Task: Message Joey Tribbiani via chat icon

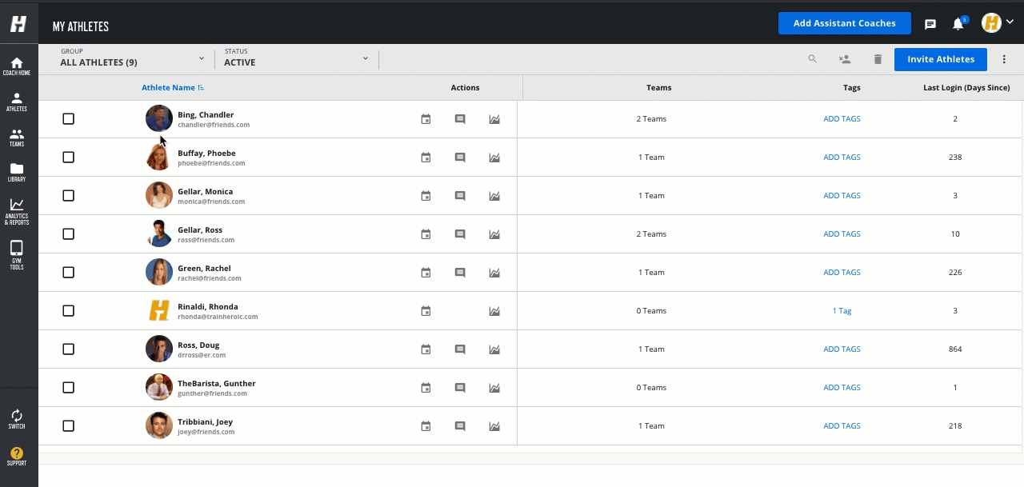Action: click(x=460, y=426)
